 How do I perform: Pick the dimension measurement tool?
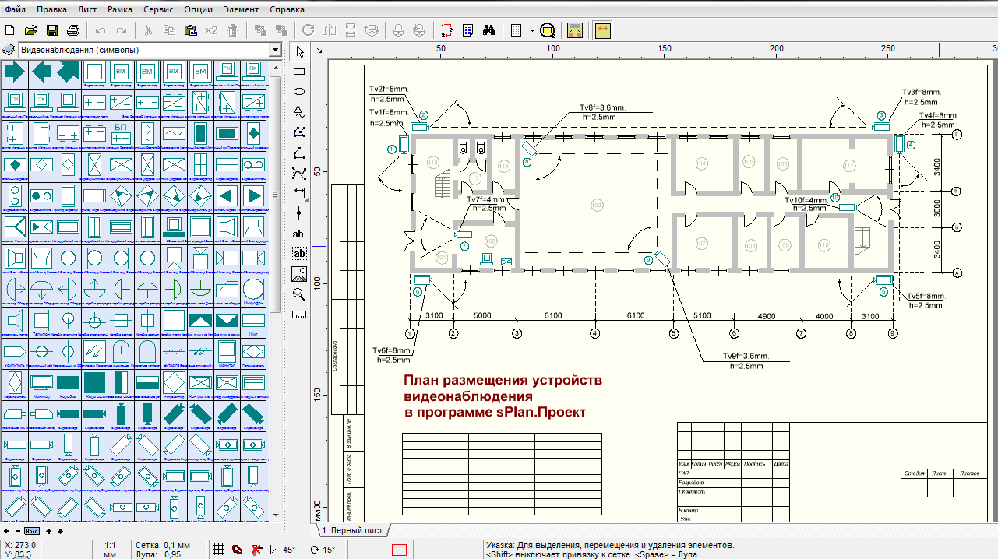click(x=298, y=192)
